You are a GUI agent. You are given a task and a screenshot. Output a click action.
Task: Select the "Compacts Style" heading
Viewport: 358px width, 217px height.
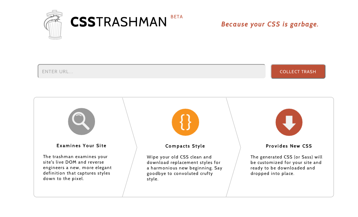tap(185, 146)
